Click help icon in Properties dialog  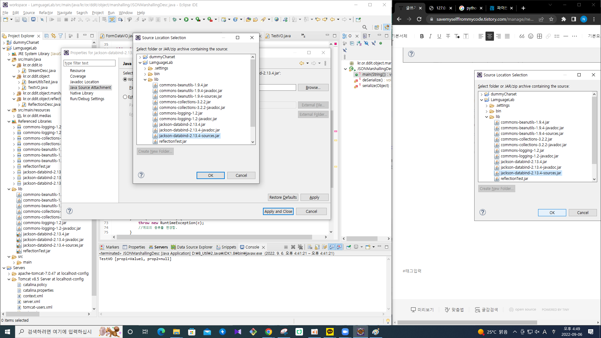click(x=69, y=211)
